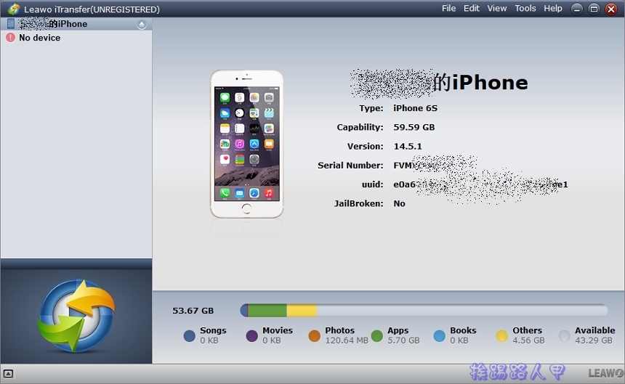The width and height of the screenshot is (625, 384).
Task: Open the Tools menu
Action: 525,9
